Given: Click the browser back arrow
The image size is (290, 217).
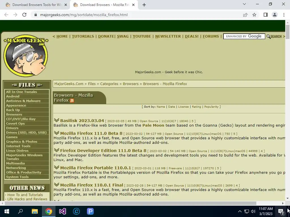Looking at the screenshot, I should pos(6,15).
